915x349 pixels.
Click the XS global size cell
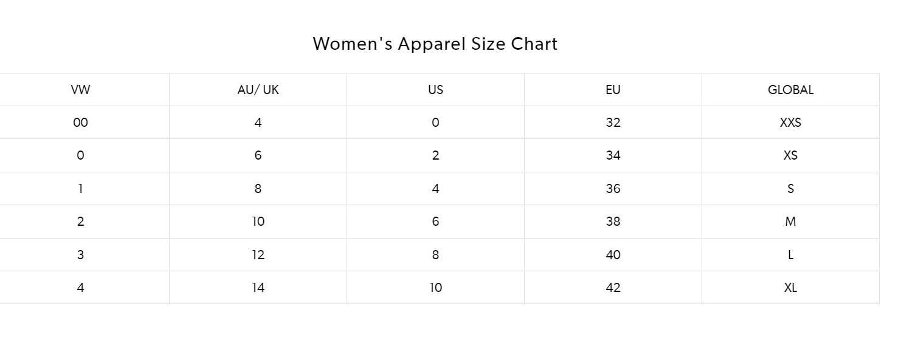pyautogui.click(x=790, y=155)
